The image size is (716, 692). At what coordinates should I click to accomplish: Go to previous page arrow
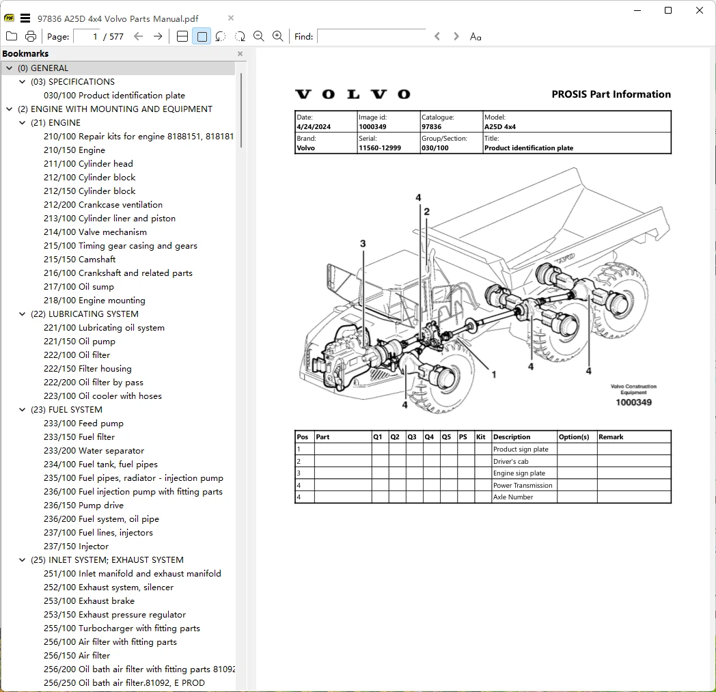(139, 36)
